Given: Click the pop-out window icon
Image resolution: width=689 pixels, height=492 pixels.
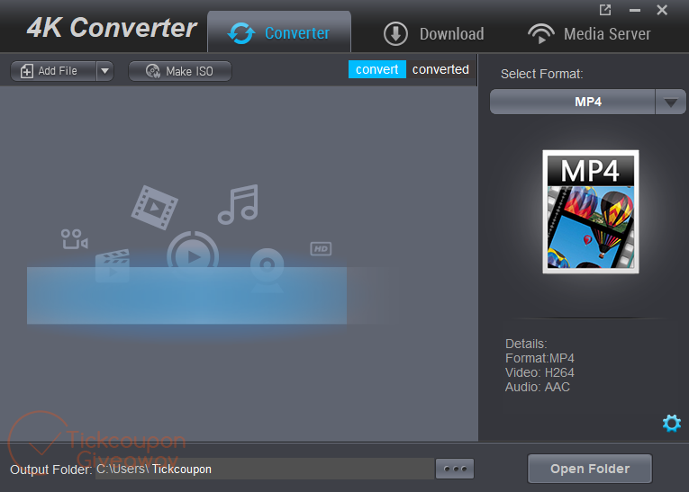Looking at the screenshot, I should click(x=604, y=11).
